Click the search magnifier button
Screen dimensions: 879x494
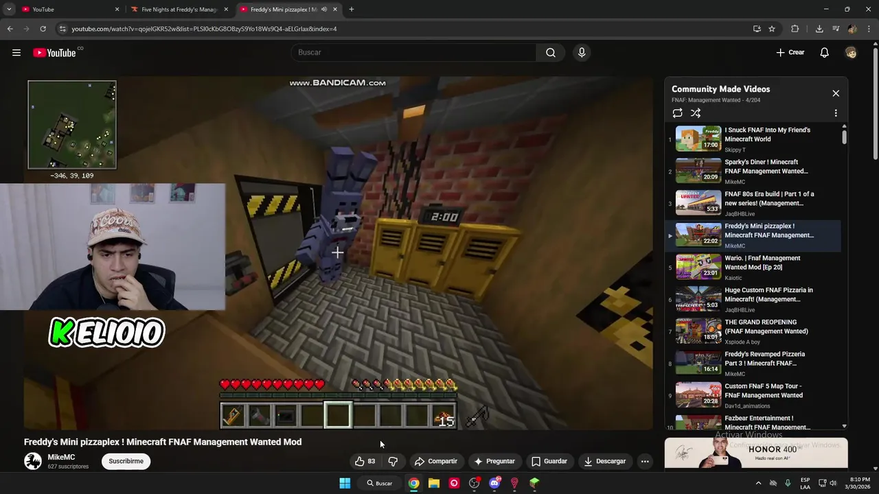tap(551, 52)
